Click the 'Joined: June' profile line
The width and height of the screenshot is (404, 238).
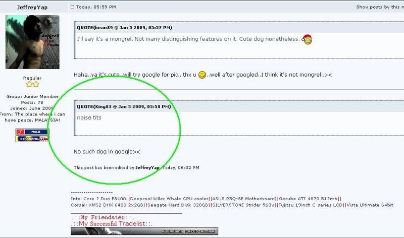point(32,108)
